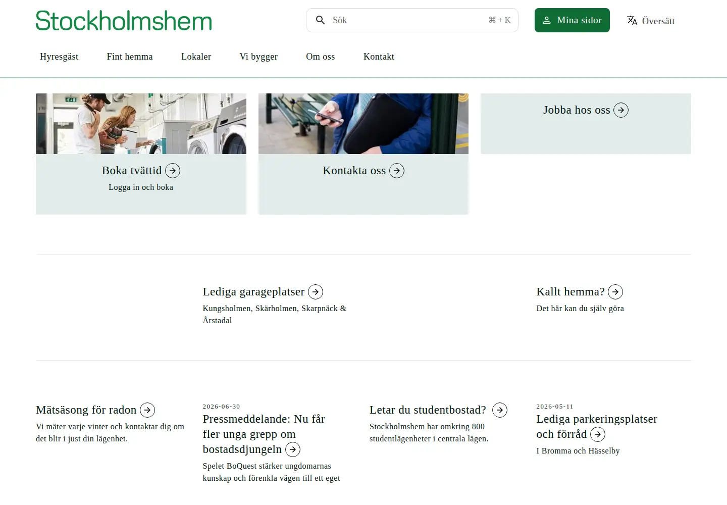Open the Hyresgäst menu
Viewport: 727px width, 505px height.
tap(59, 57)
